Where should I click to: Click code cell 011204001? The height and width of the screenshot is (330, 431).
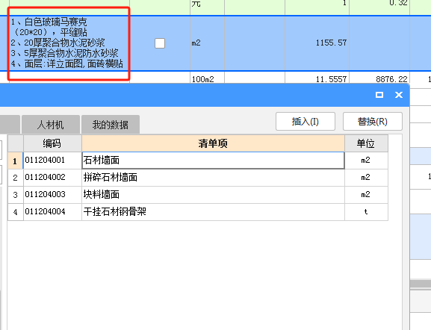(x=52, y=161)
